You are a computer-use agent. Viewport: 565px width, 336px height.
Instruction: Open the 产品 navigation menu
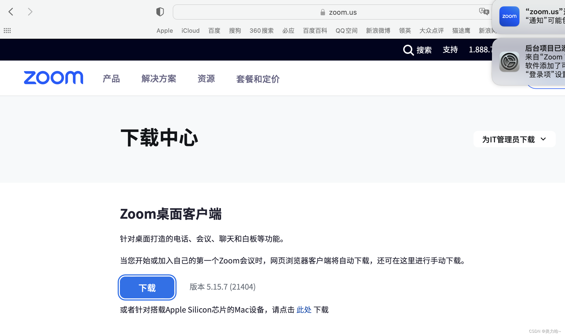(x=111, y=79)
